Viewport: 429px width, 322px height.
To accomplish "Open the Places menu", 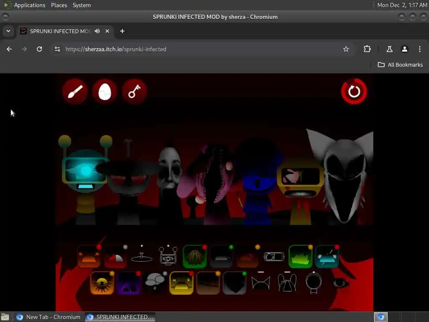I will pos(59,5).
